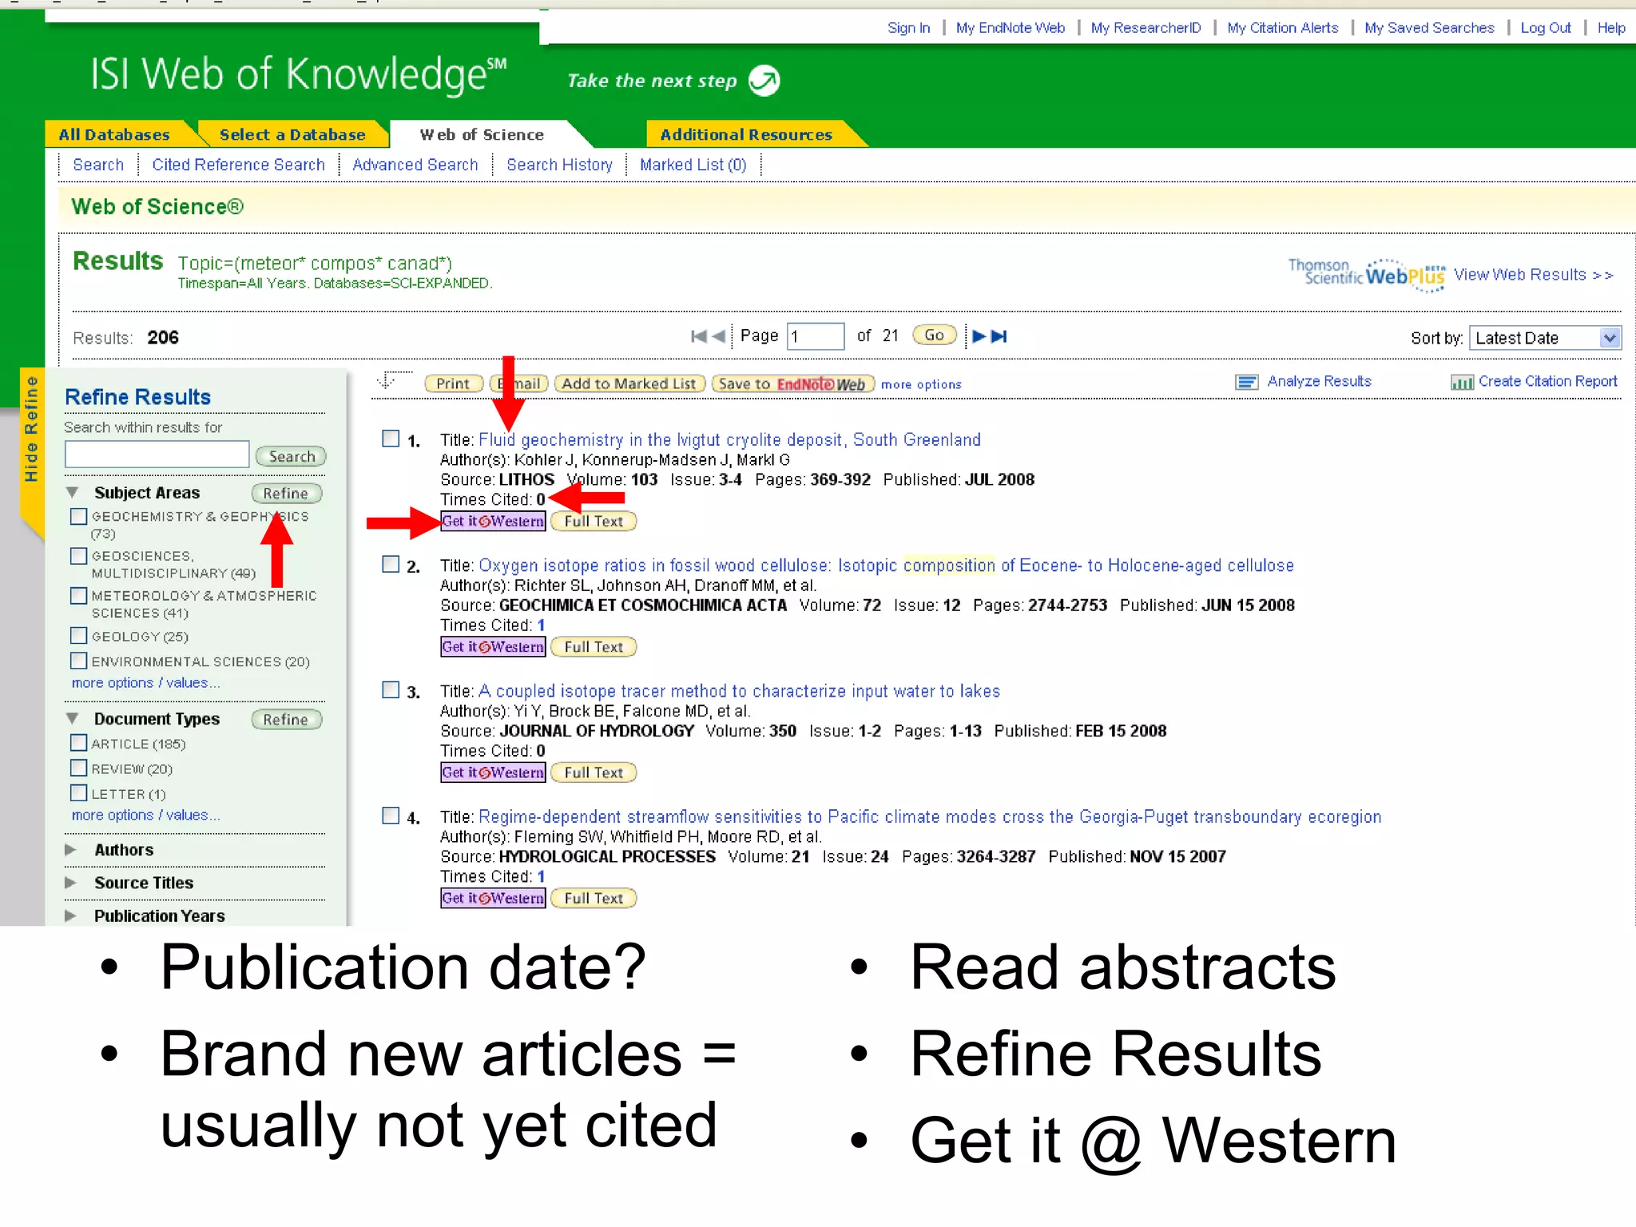
Task: Click Add to Marked List button
Action: [629, 383]
